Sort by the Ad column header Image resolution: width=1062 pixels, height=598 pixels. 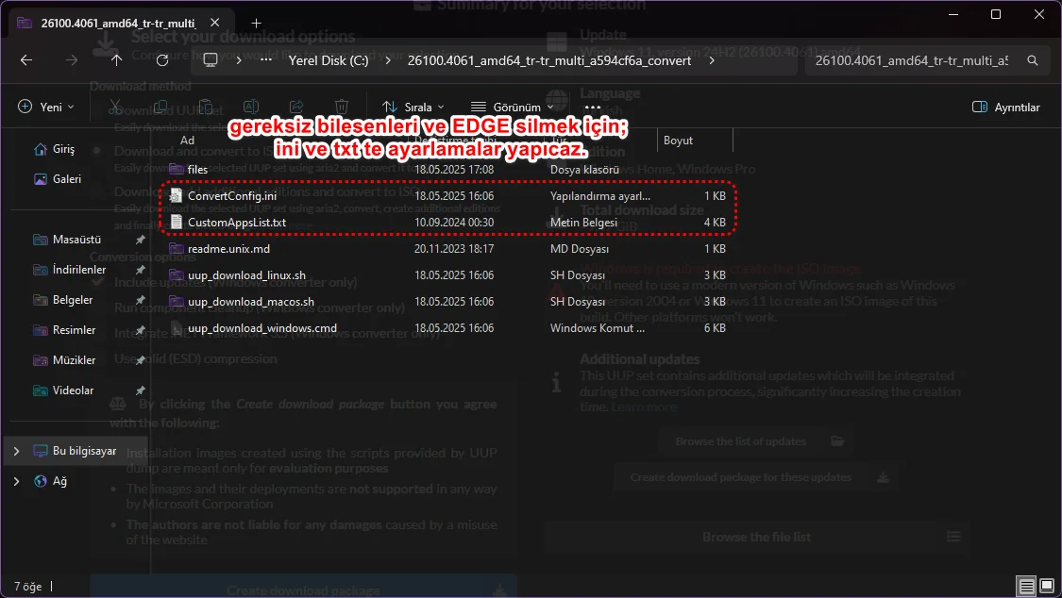[x=188, y=140]
